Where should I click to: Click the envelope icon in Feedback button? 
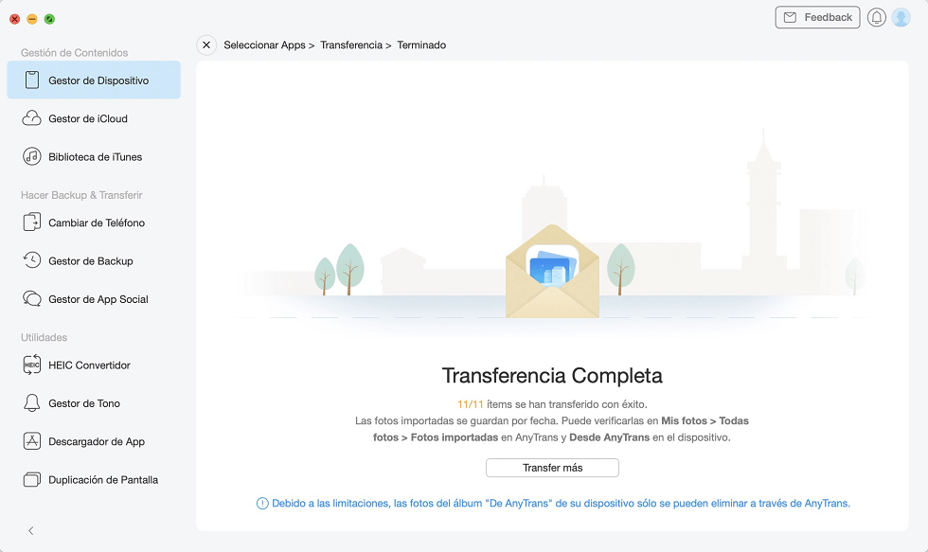[790, 18]
